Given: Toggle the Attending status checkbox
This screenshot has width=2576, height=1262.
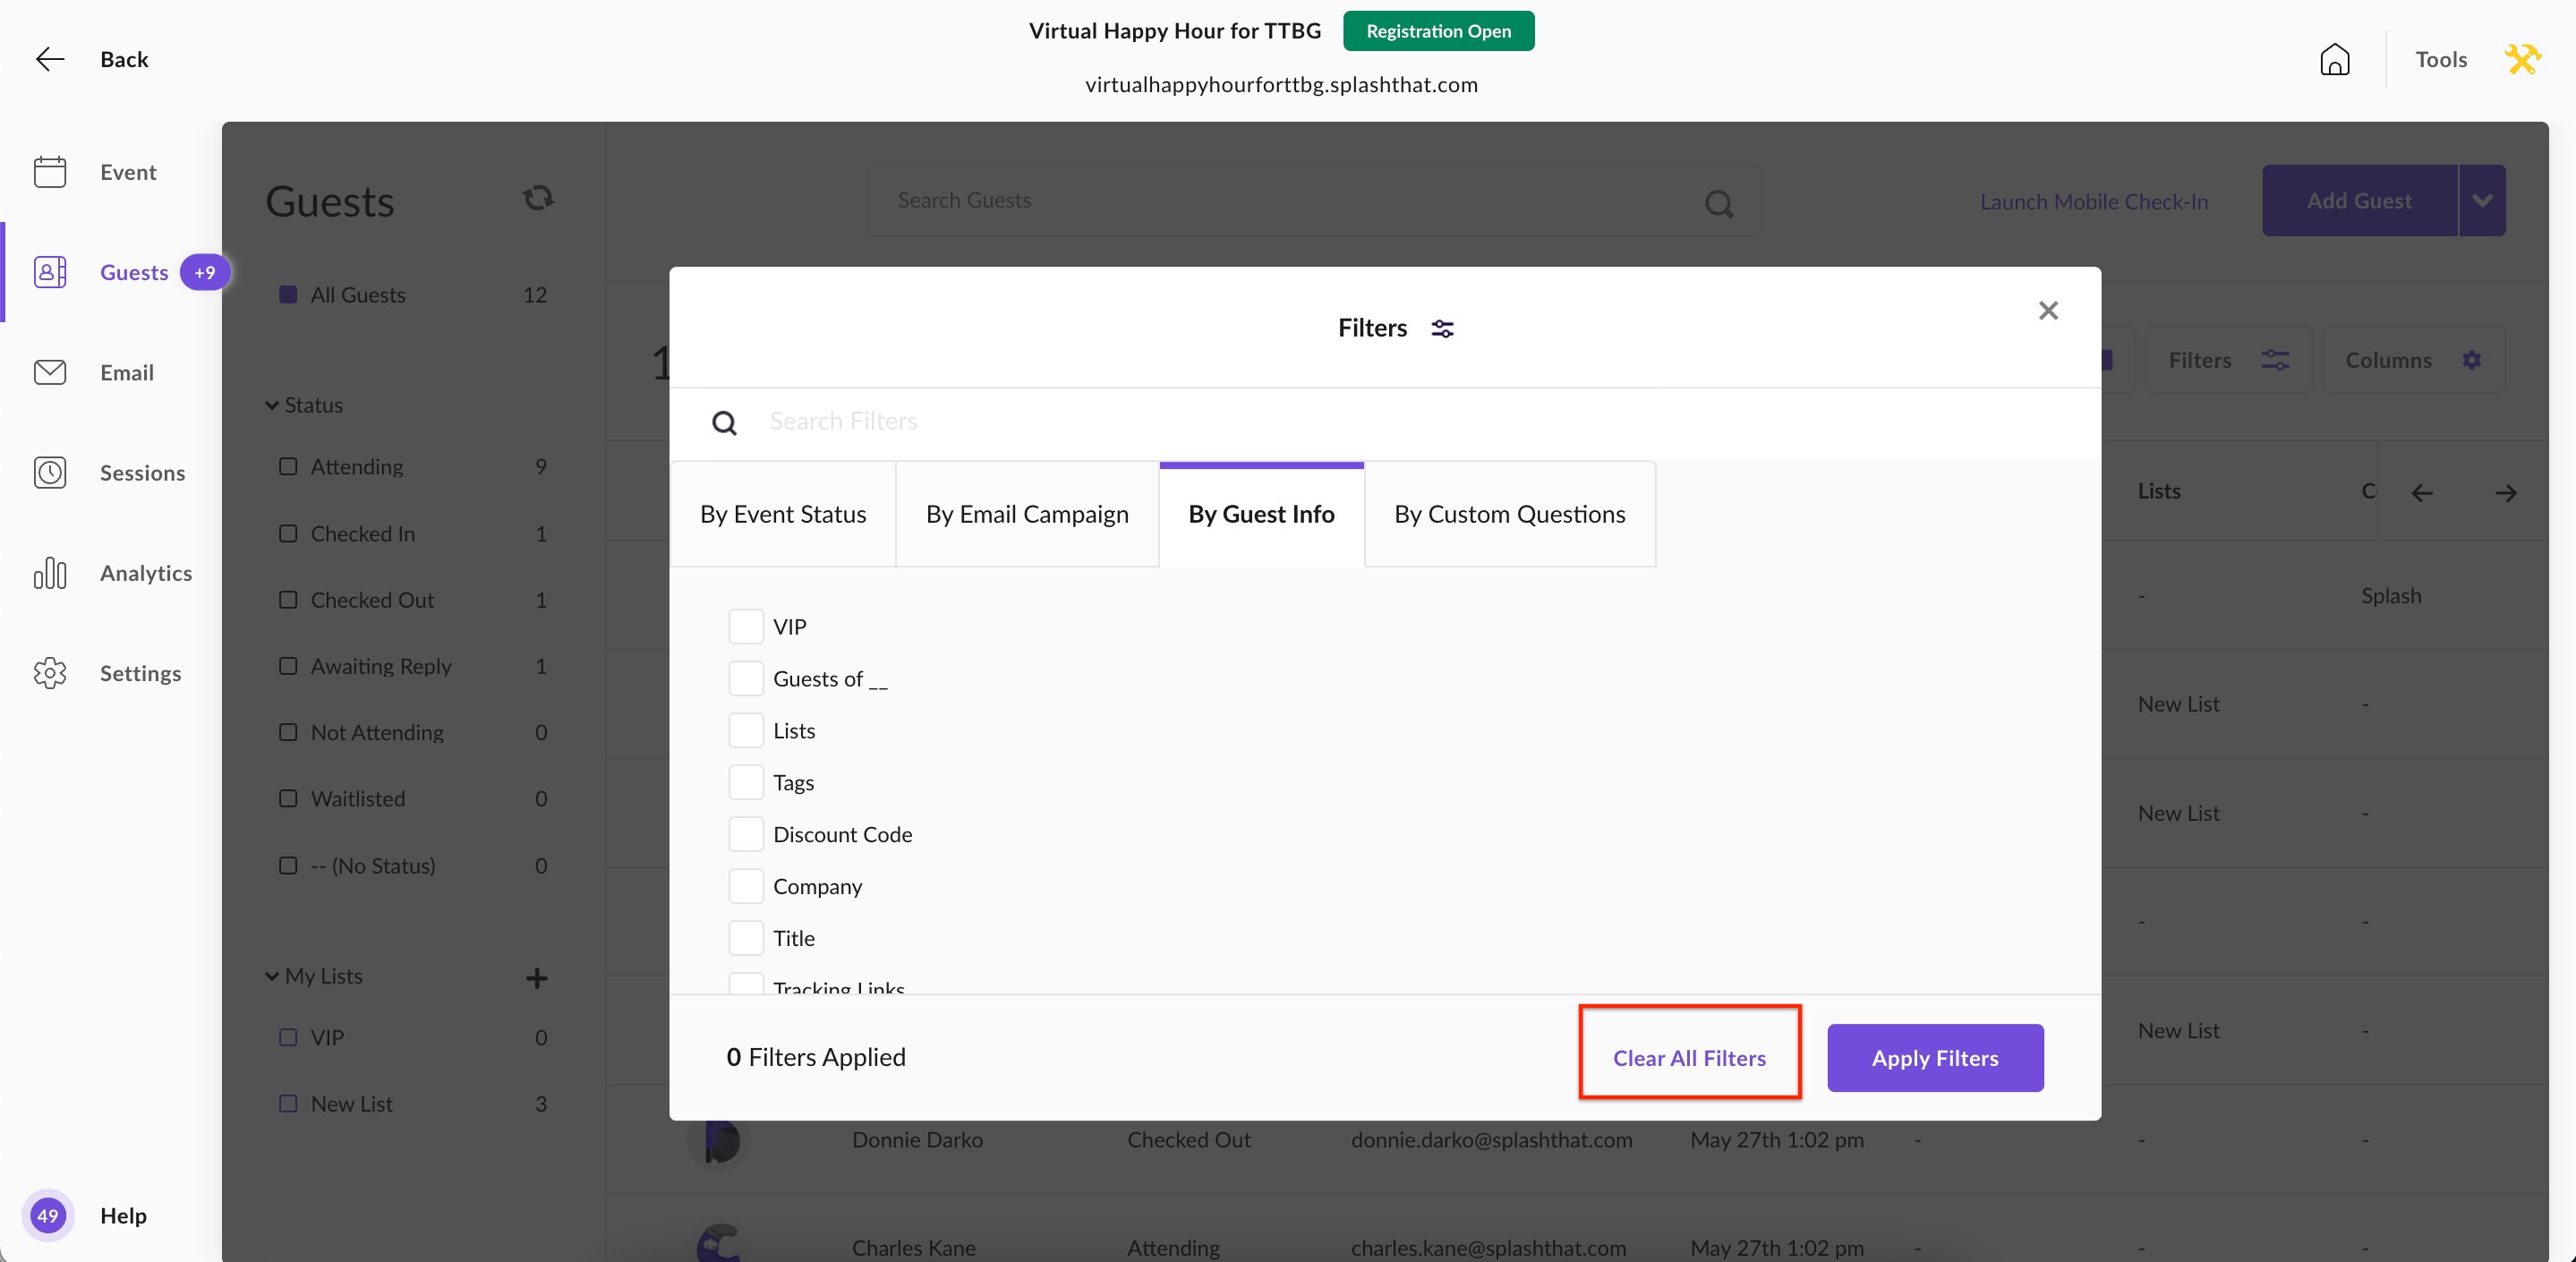Looking at the screenshot, I should click(288, 466).
